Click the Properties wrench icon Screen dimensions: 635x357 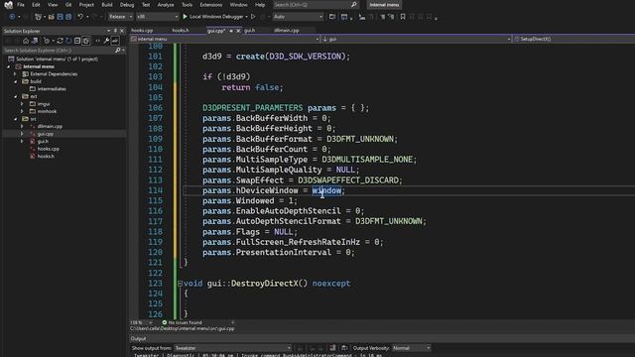106,41
